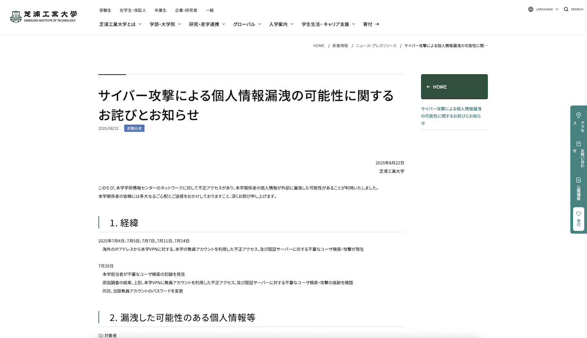Viewport: 587px width, 338px height.
Task: Click the article date 2025/08/22
Action: (x=109, y=128)
